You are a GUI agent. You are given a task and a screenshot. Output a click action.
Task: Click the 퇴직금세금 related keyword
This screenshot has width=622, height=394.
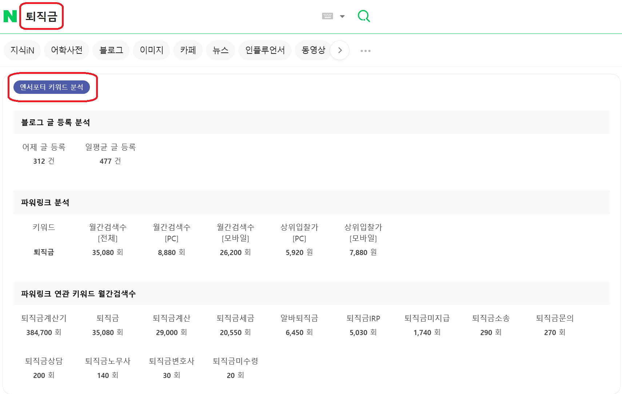tap(235, 318)
